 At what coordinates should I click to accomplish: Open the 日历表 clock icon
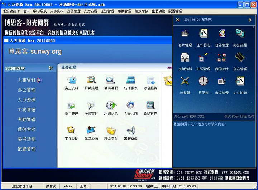204,81
